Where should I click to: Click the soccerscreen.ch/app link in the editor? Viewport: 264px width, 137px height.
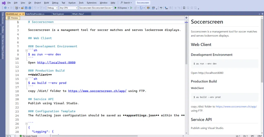97,91
